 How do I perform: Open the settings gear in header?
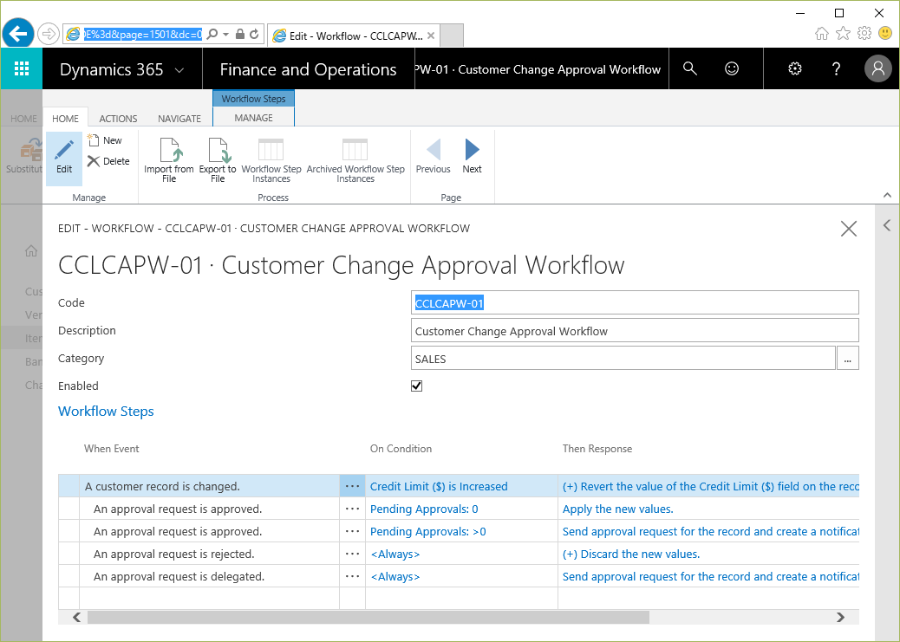[x=794, y=69]
